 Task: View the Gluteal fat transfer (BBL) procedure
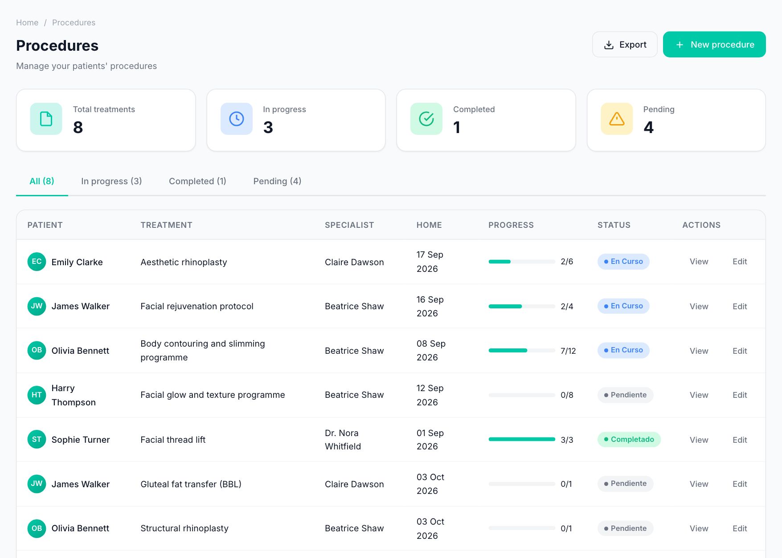[x=699, y=484]
